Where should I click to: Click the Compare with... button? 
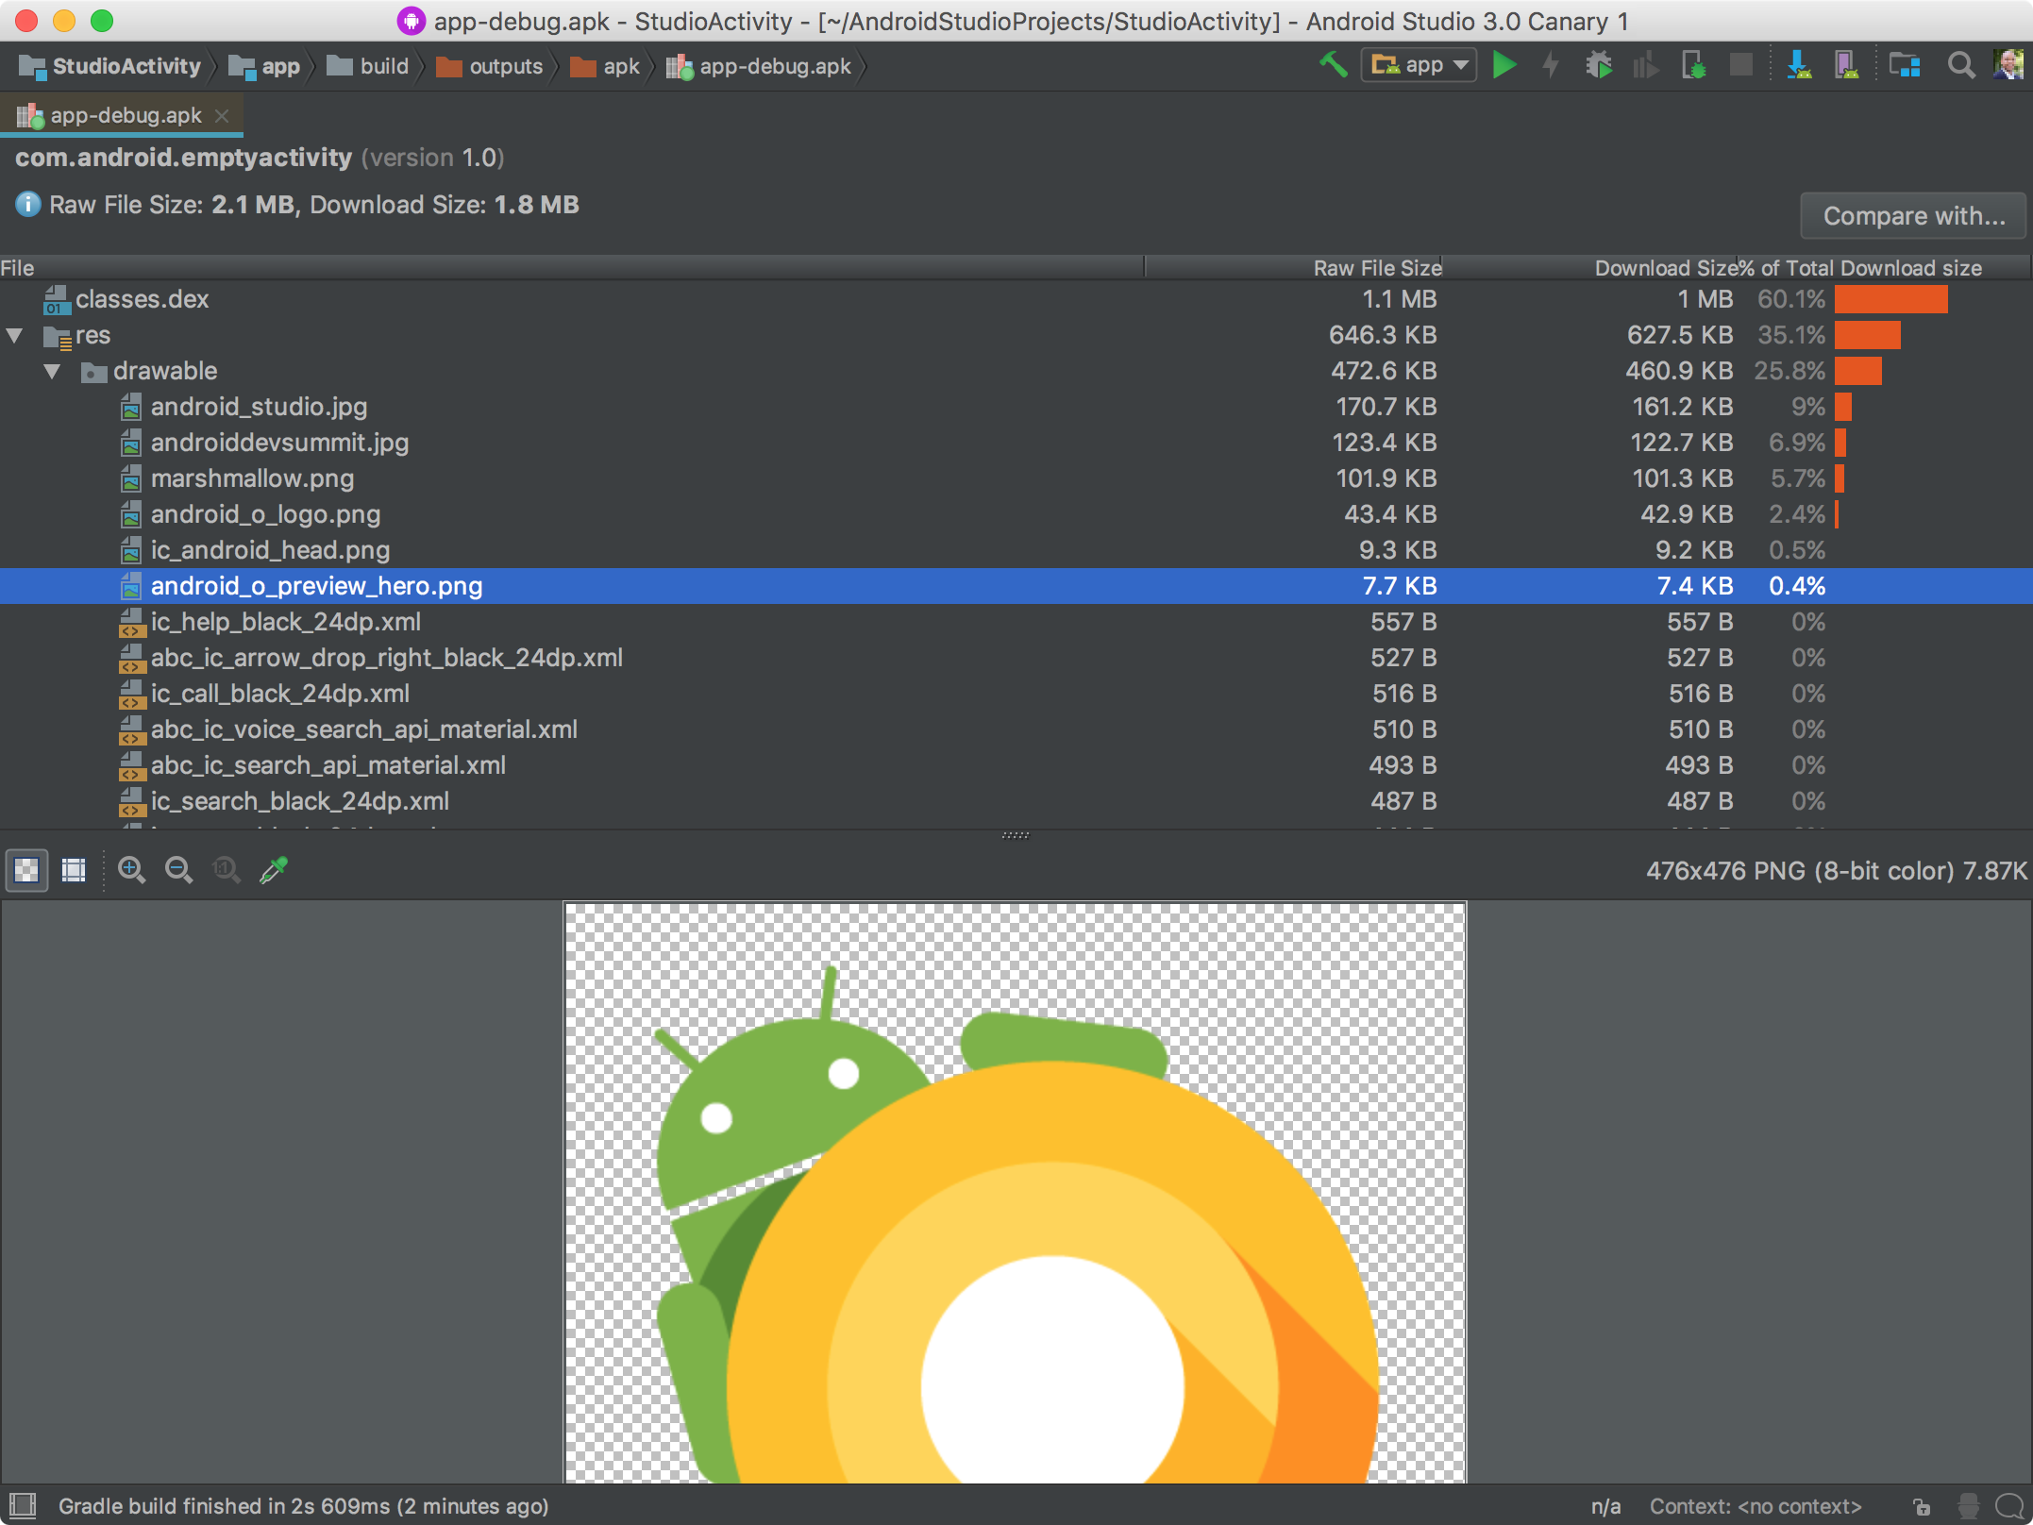pos(1913,216)
